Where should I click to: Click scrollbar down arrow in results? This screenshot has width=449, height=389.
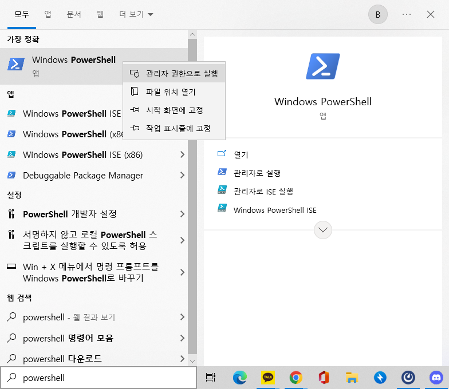(192, 362)
